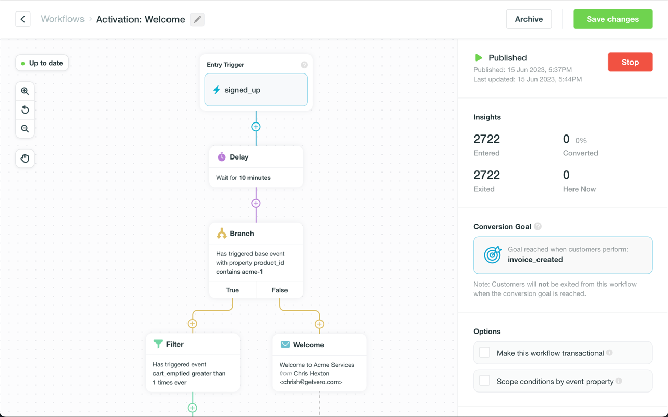668x417 pixels.
Task: Go back using the left arrow button
Action: tap(23, 19)
